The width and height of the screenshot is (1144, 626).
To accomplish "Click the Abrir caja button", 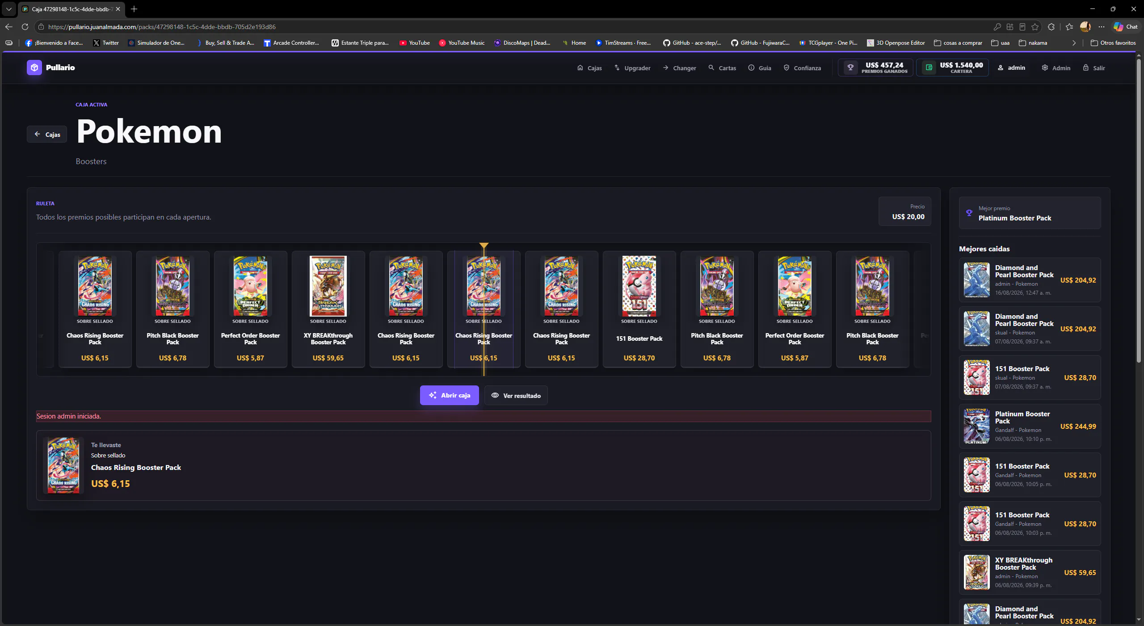I will [x=449, y=395].
